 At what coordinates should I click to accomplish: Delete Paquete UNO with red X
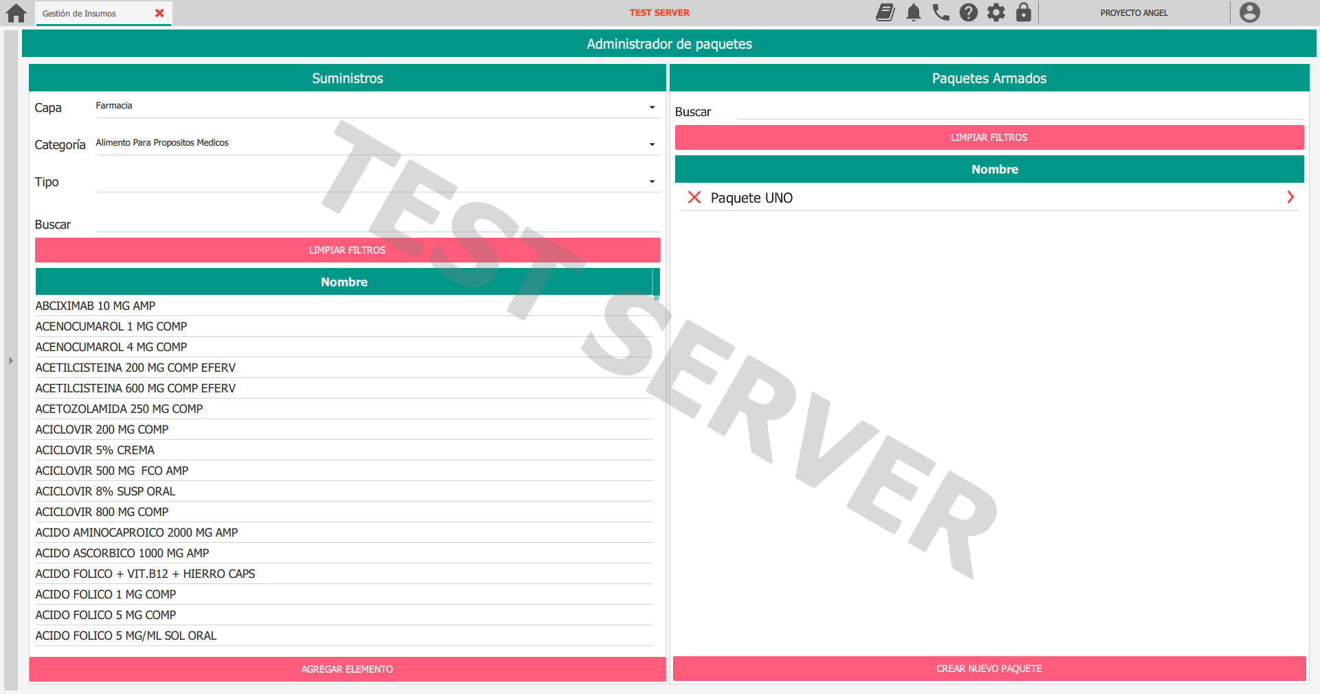point(694,198)
